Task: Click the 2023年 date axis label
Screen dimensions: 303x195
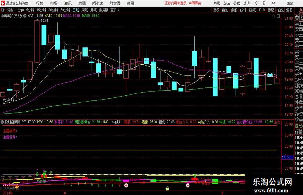Action: click(x=8, y=193)
